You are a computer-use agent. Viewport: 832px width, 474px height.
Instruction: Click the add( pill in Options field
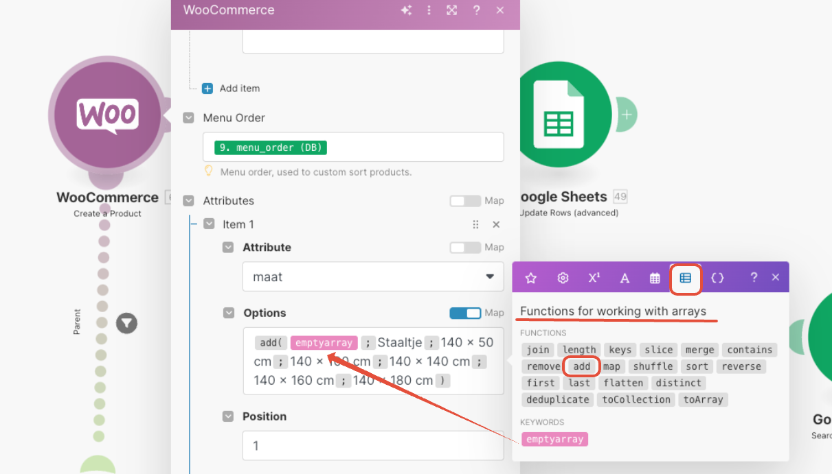(270, 342)
